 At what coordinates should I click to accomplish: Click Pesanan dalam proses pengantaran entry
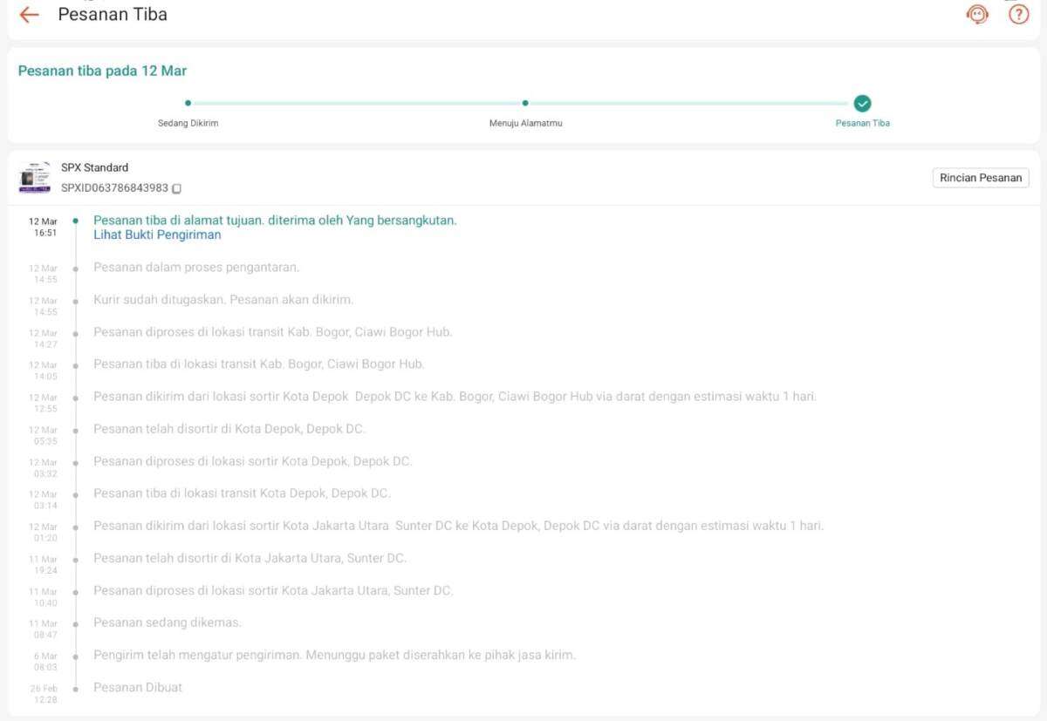pyautogui.click(x=196, y=268)
